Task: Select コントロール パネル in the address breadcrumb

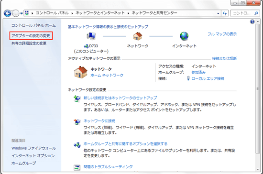Action: pyautogui.click(x=52, y=13)
